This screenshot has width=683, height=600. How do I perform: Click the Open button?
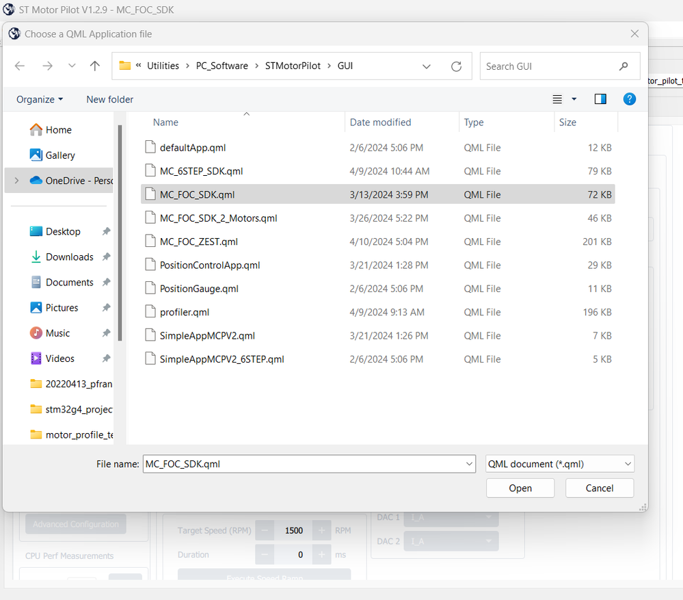coord(520,488)
